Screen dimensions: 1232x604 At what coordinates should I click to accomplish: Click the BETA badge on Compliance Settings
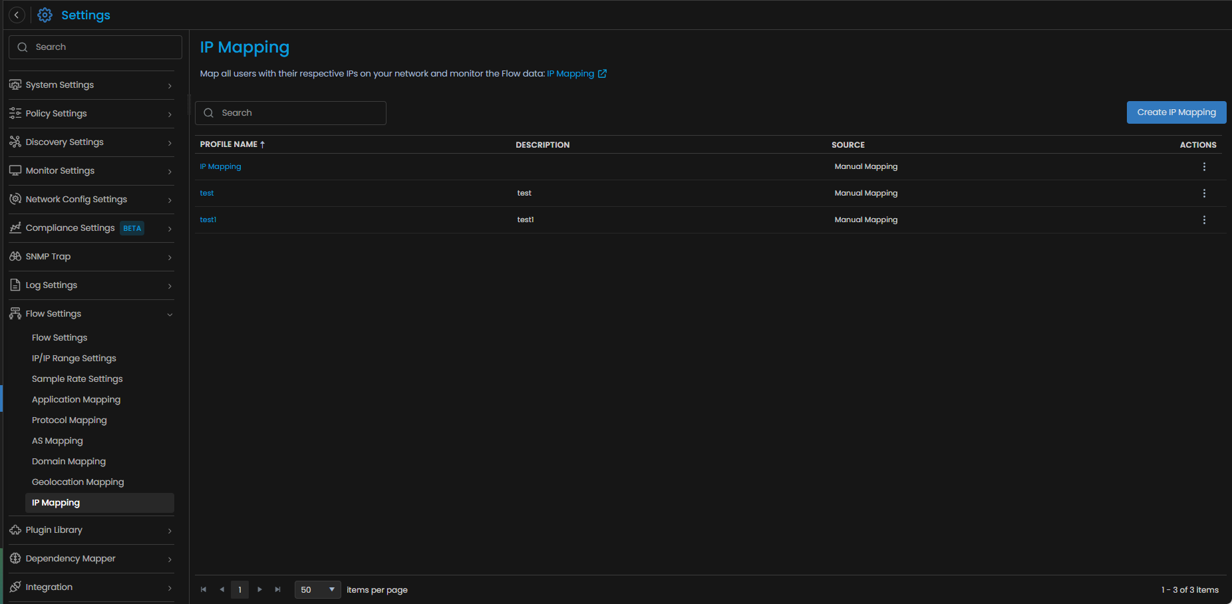click(132, 228)
